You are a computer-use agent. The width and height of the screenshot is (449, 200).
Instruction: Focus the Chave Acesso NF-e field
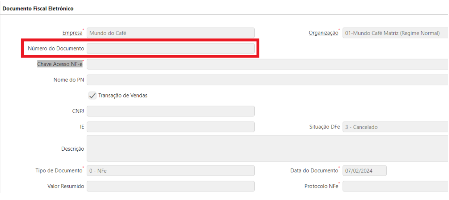[267, 64]
